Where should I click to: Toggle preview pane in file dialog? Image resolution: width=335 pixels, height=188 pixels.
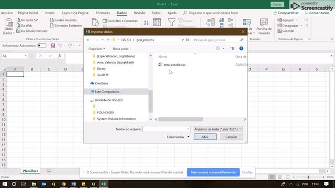click(x=232, y=49)
